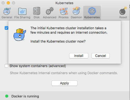
Task: Uncheck the checked blue checkbox behind the dialog
Action: click(6, 28)
